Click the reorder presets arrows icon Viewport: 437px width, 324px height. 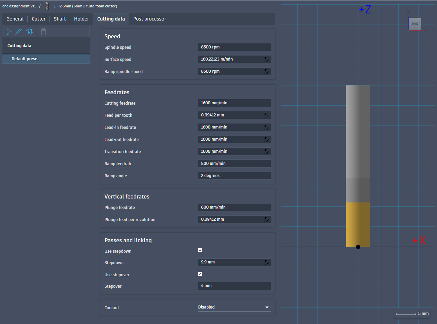(29, 32)
